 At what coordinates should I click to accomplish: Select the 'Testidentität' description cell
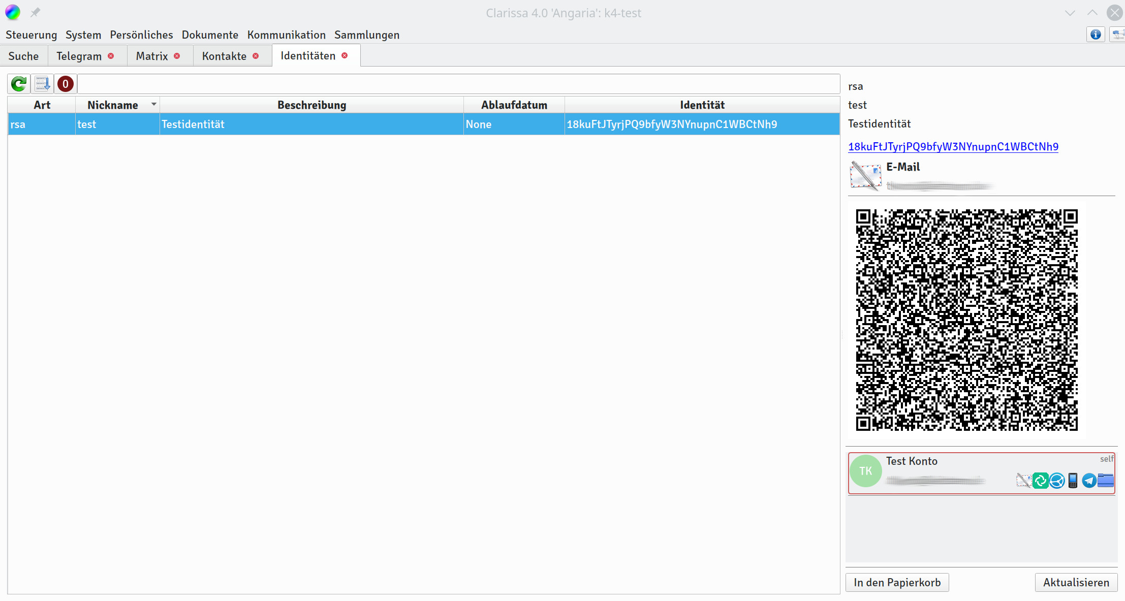311,124
